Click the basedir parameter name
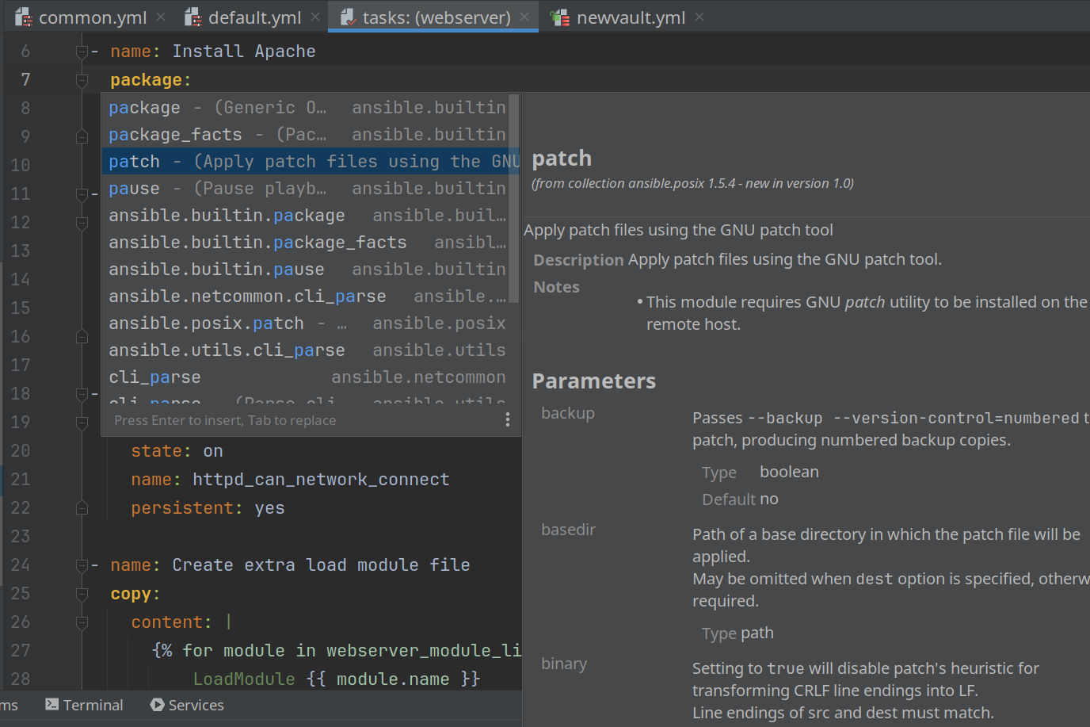Screen dimensions: 1090x727 (568, 530)
